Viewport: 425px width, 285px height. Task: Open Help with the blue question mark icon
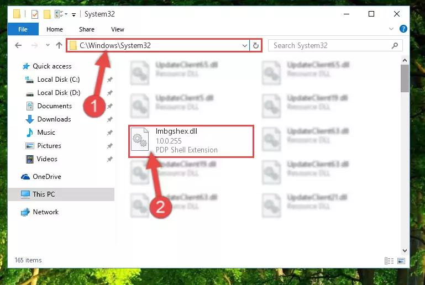[403, 29]
